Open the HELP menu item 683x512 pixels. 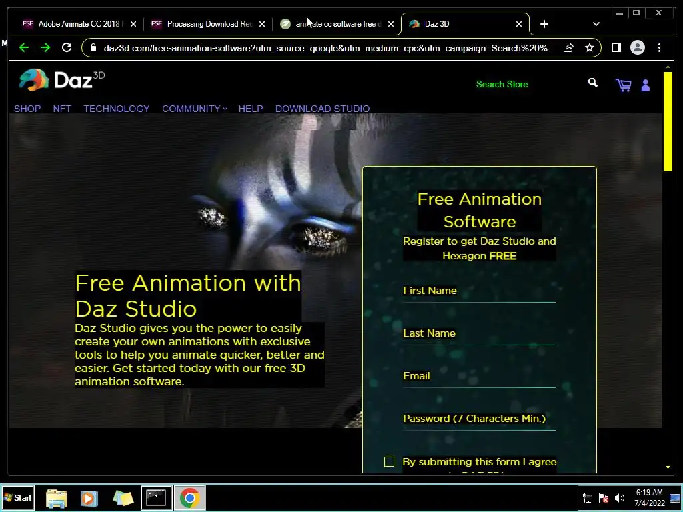pyautogui.click(x=251, y=109)
